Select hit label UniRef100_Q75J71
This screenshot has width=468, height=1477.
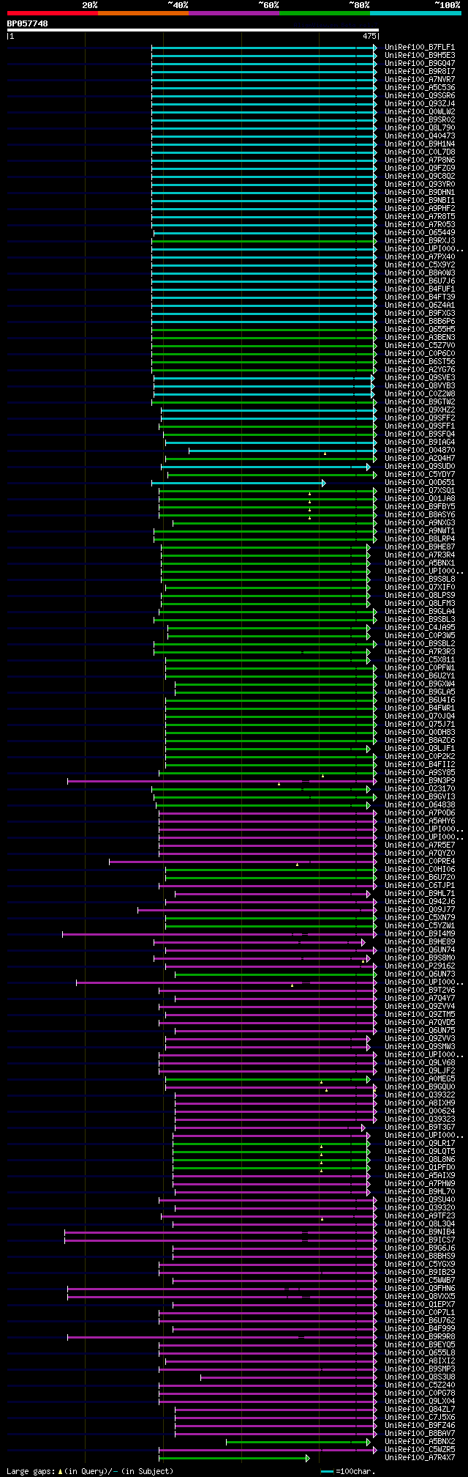tap(420, 724)
